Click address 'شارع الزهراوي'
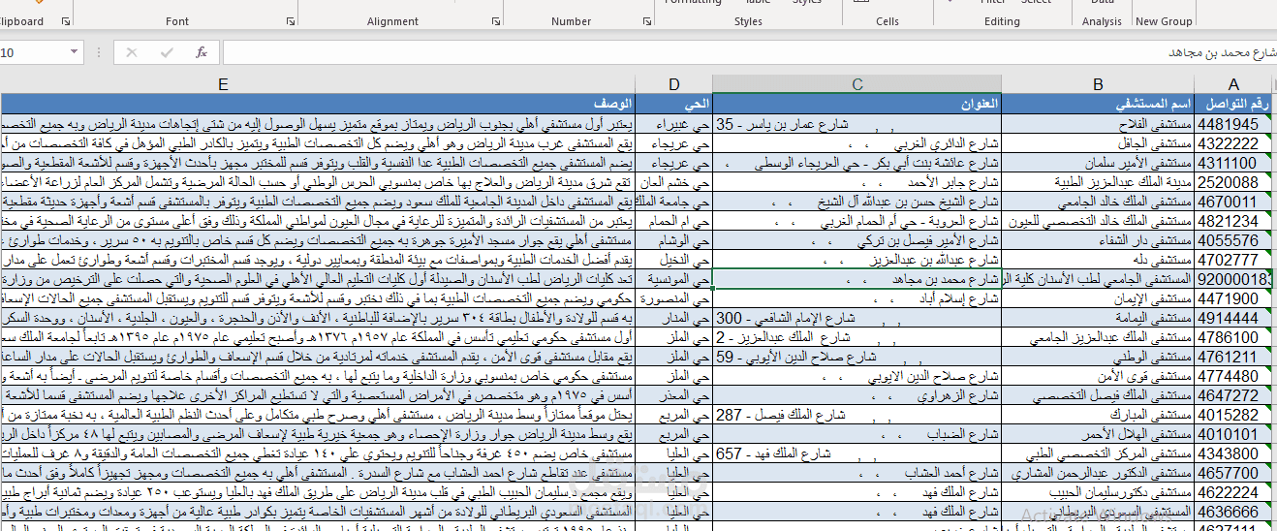Viewport: 1277px width, 531px height. (x=959, y=395)
